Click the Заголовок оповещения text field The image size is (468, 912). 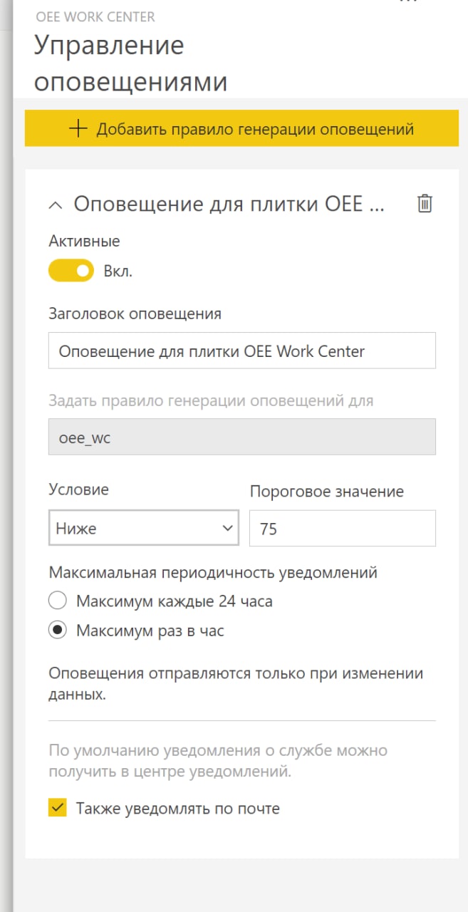click(242, 351)
